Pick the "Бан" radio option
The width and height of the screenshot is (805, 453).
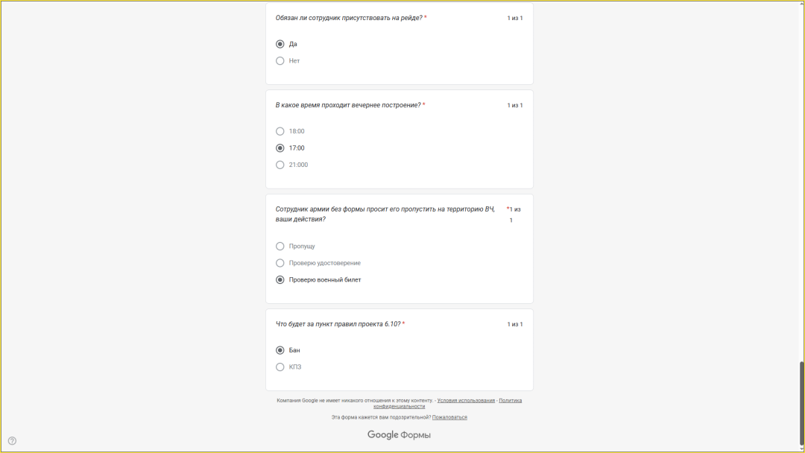[x=280, y=350]
